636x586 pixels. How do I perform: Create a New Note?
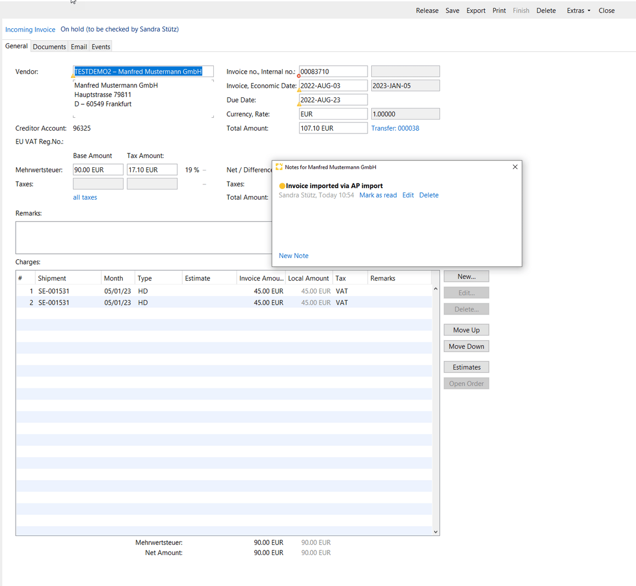point(293,256)
